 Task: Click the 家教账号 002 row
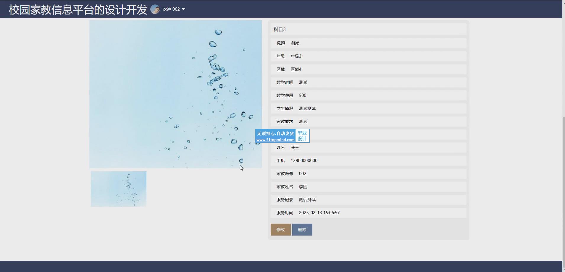click(368, 174)
